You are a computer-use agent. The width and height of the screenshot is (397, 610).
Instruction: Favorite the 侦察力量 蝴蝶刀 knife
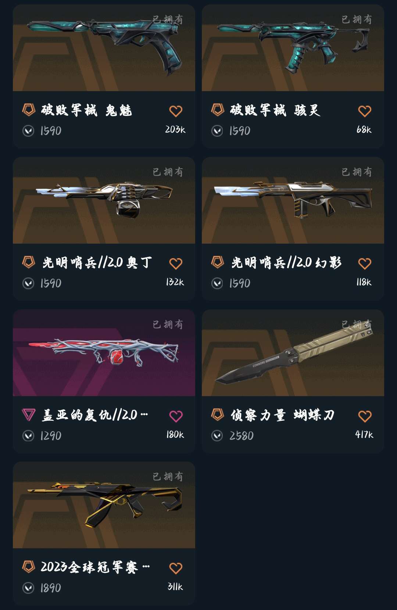click(x=365, y=416)
